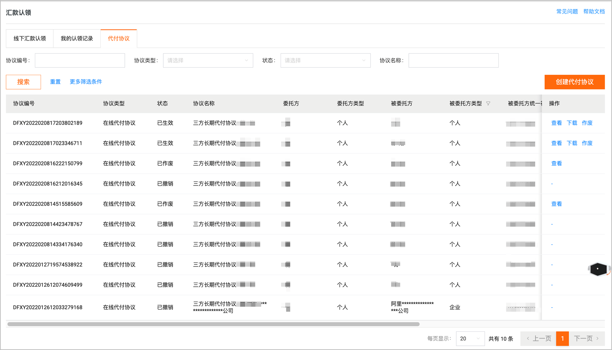
Task: Click 查看 for agreement DFXY2022020817023346711
Action: click(x=557, y=143)
